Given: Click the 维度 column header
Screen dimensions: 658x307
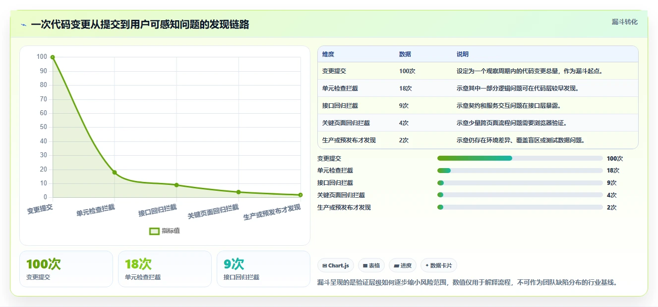Looking at the screenshot, I should (328, 54).
